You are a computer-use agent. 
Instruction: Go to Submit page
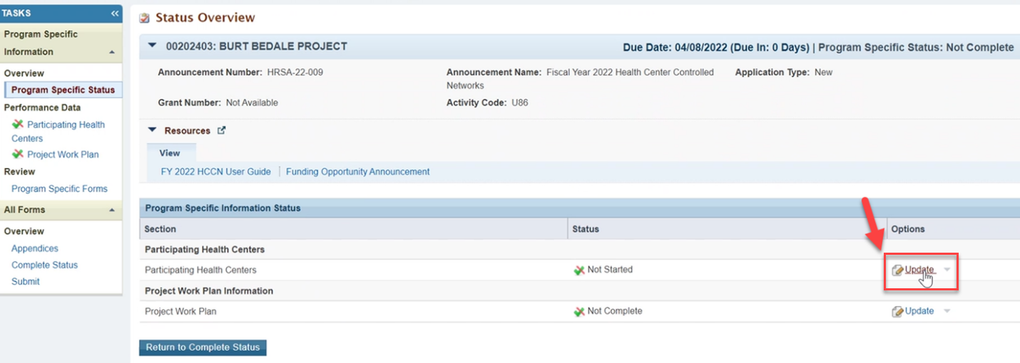[26, 281]
